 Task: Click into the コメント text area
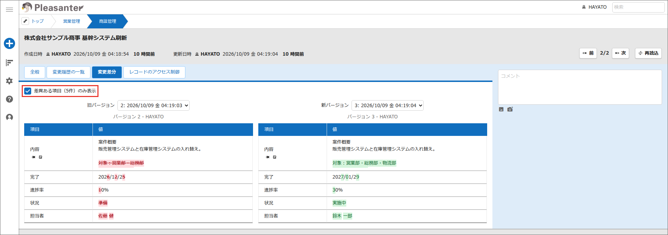[580, 87]
